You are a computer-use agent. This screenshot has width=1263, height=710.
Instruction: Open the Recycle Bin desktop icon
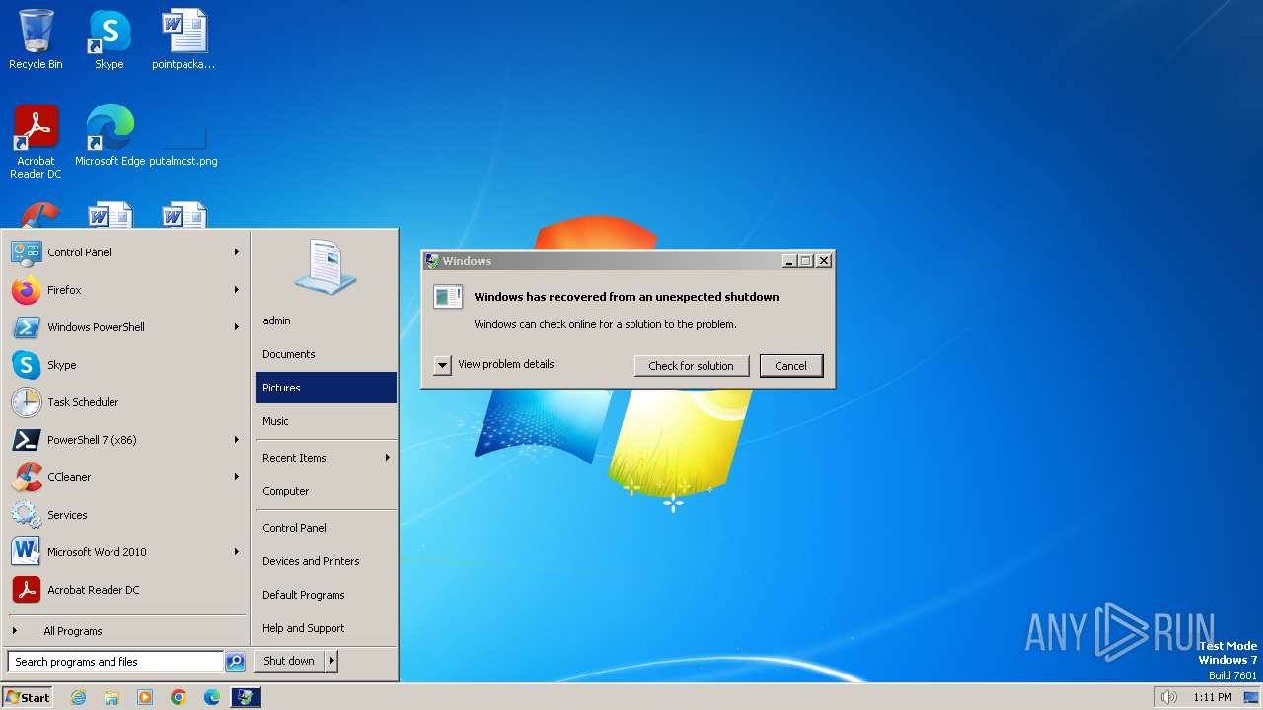(36, 32)
